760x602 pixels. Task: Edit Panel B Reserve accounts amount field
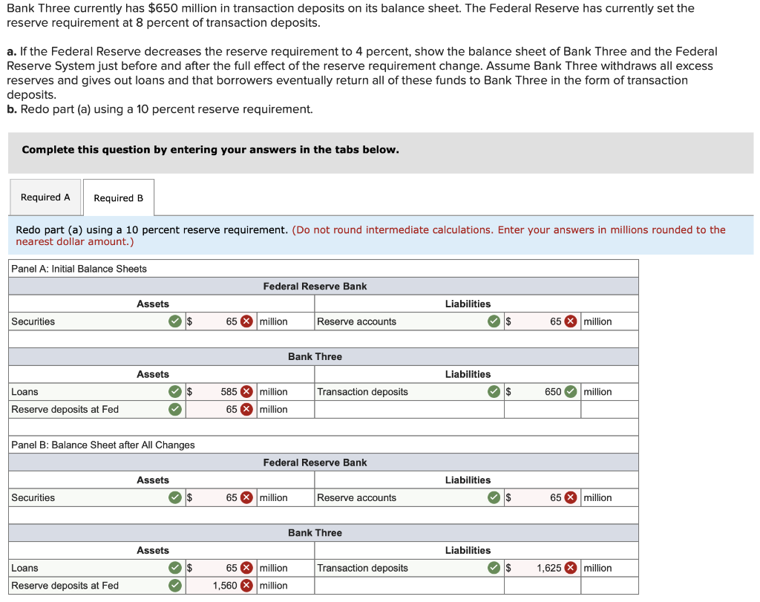[543, 497]
